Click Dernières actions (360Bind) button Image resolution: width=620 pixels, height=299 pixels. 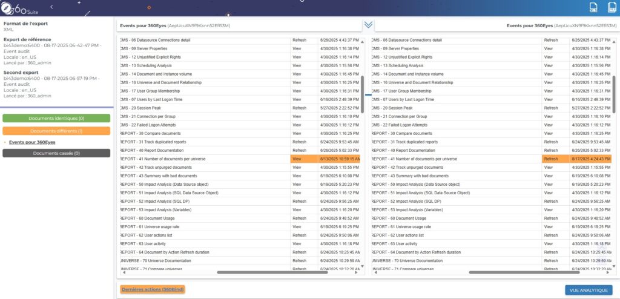[153, 289]
